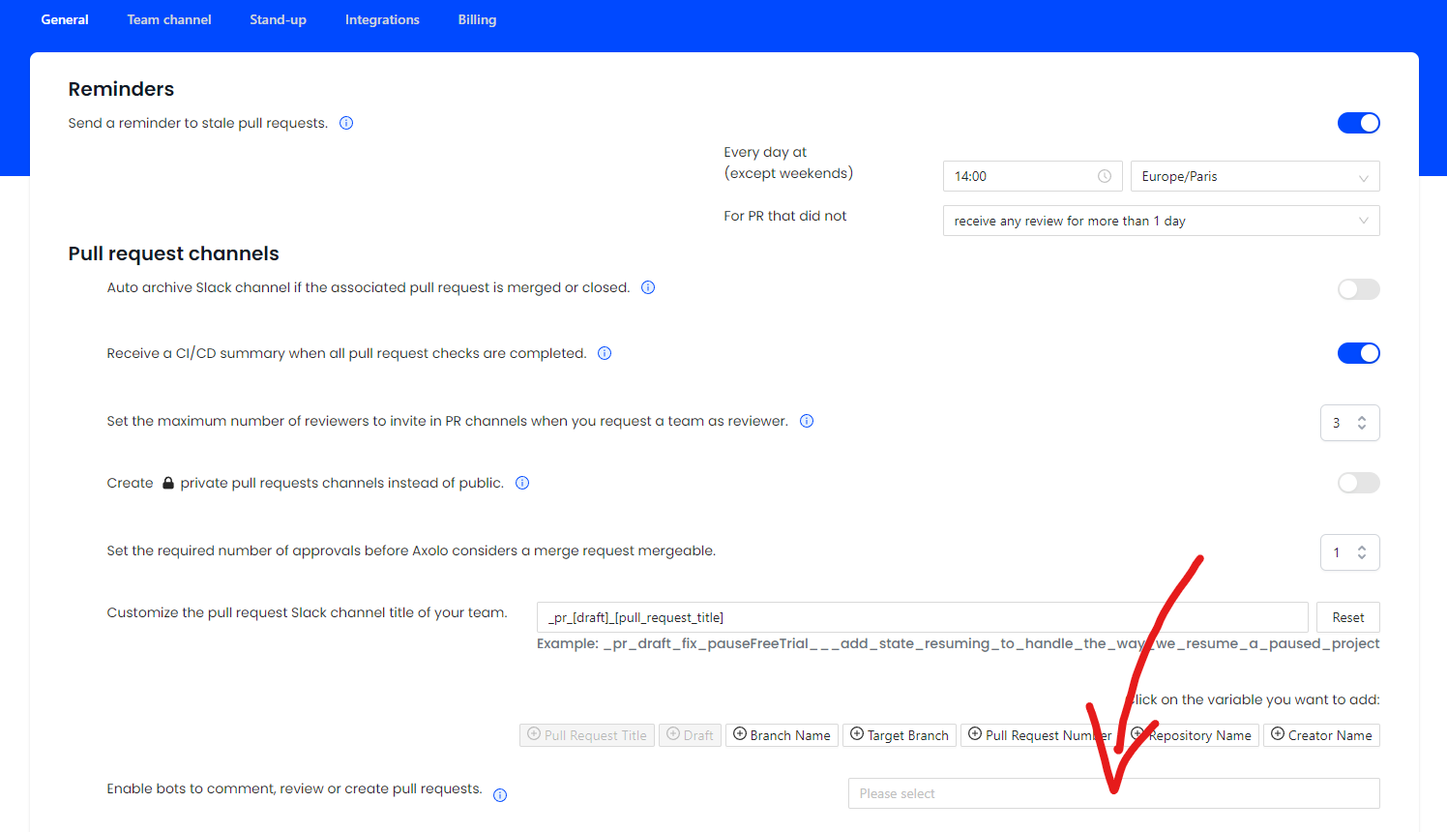Open the Integrations tab
Screen dimensions: 1447x832
(382, 19)
